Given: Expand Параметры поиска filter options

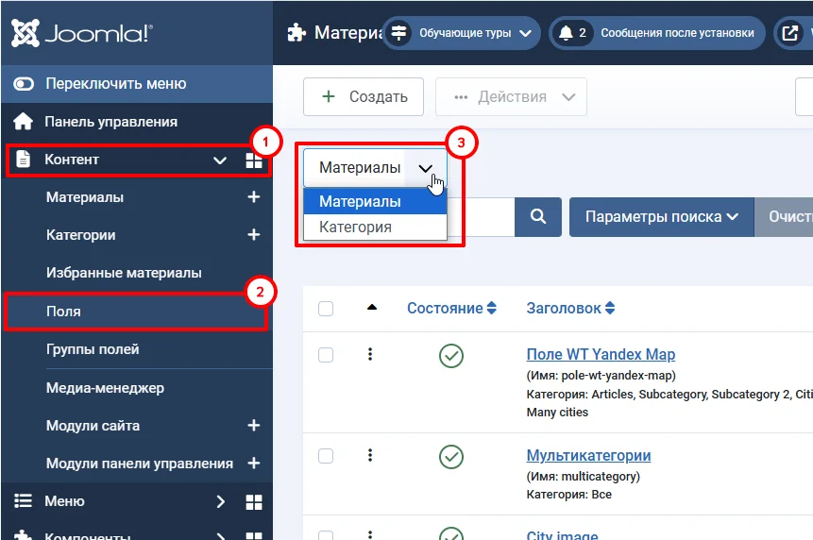Looking at the screenshot, I should (x=662, y=216).
